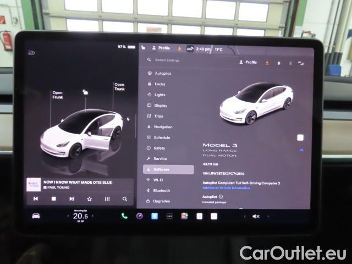Screen dimensions: 352x264
Task: Tap the info icon beside Autopilot
Action: click(x=221, y=196)
